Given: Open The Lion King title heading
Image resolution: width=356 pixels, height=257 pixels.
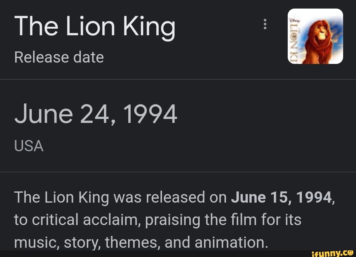Looking at the screenshot, I should tap(95, 26).
